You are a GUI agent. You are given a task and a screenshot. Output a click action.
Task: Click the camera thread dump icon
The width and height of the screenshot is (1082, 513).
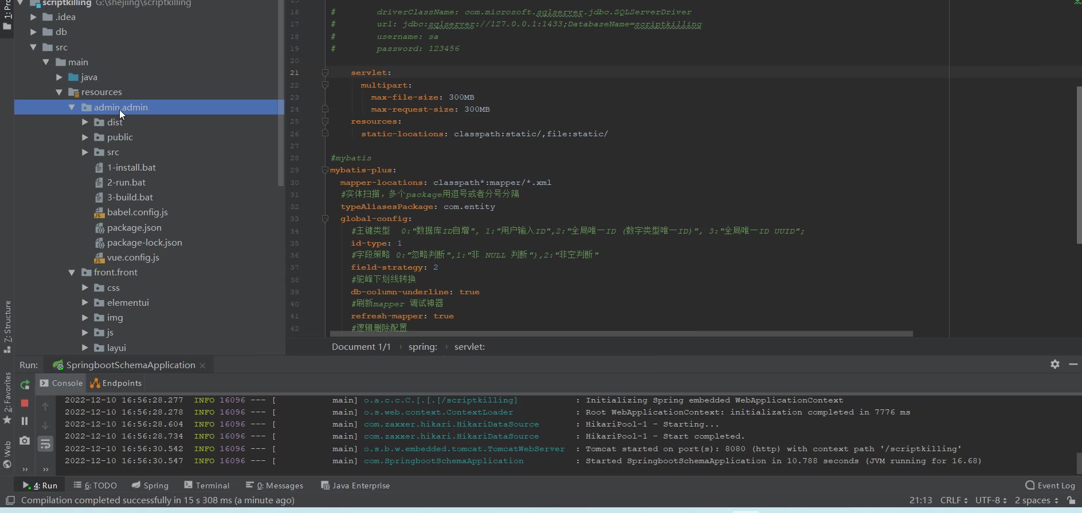(x=25, y=440)
